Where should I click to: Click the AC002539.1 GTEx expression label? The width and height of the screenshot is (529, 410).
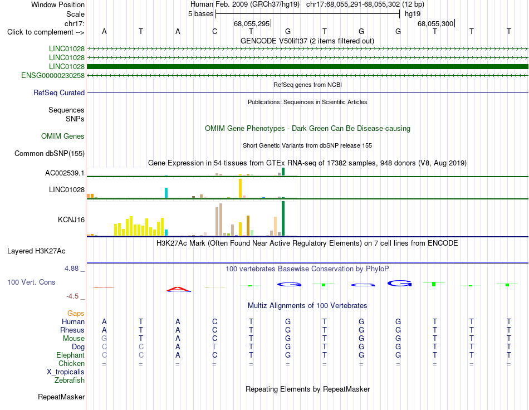click(65, 173)
